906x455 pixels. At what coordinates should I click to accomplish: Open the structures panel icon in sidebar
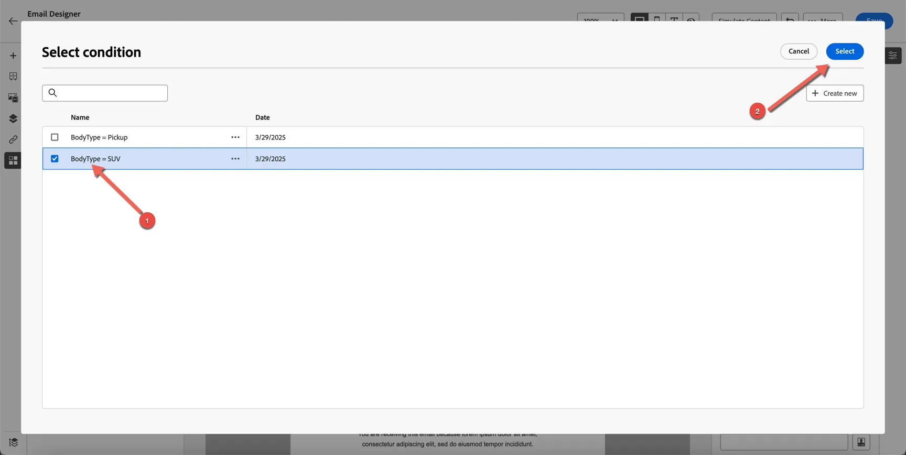(13, 77)
